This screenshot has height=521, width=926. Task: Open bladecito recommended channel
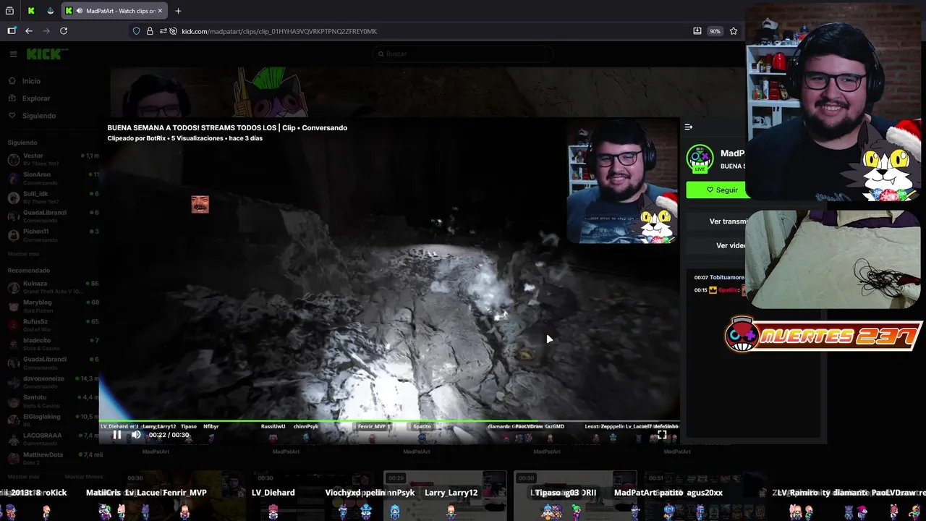click(x=52, y=344)
